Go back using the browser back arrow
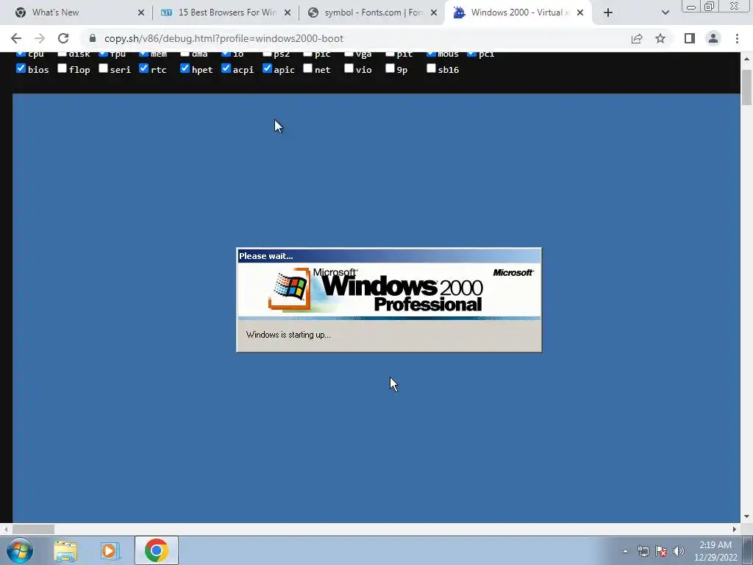753x565 pixels. [16, 38]
